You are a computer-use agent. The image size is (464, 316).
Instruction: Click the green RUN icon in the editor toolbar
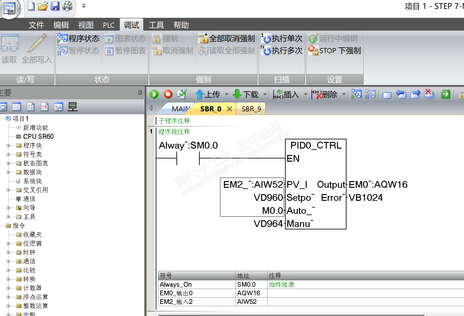[x=154, y=94]
